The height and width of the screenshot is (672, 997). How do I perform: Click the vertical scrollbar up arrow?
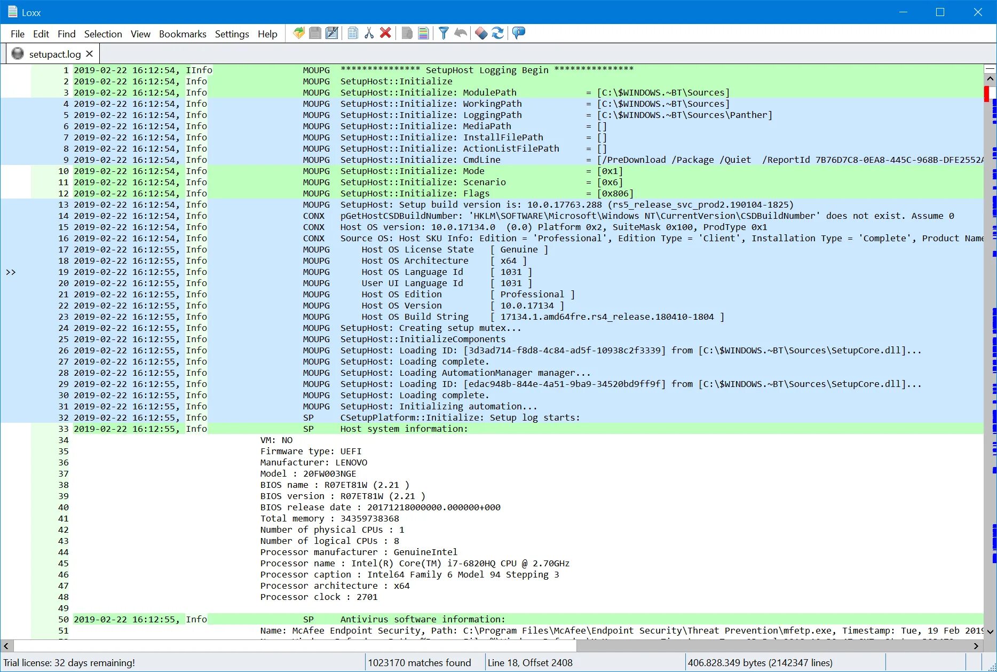991,78
